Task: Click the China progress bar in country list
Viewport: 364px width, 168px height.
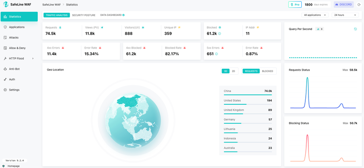Action: [248, 95]
